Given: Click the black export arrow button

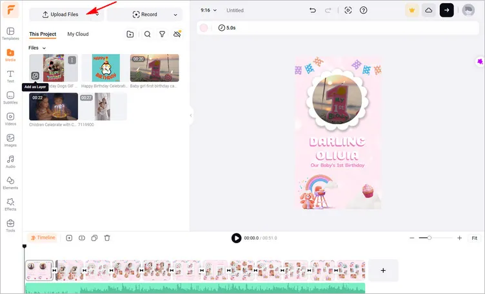Looking at the screenshot, I should click(447, 10).
